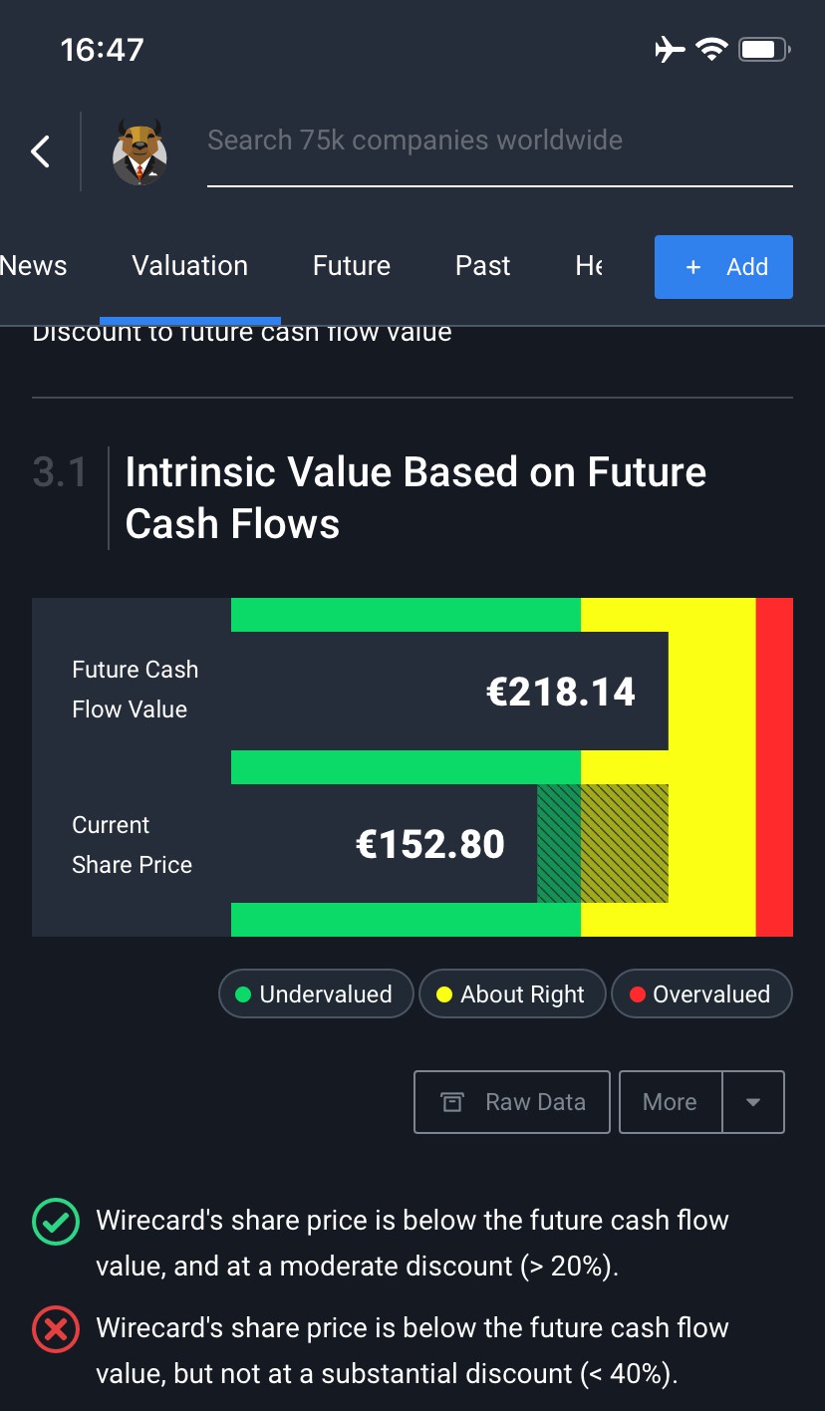The width and height of the screenshot is (825, 1411).
Task: Switch to the Future tab
Action: tap(351, 266)
